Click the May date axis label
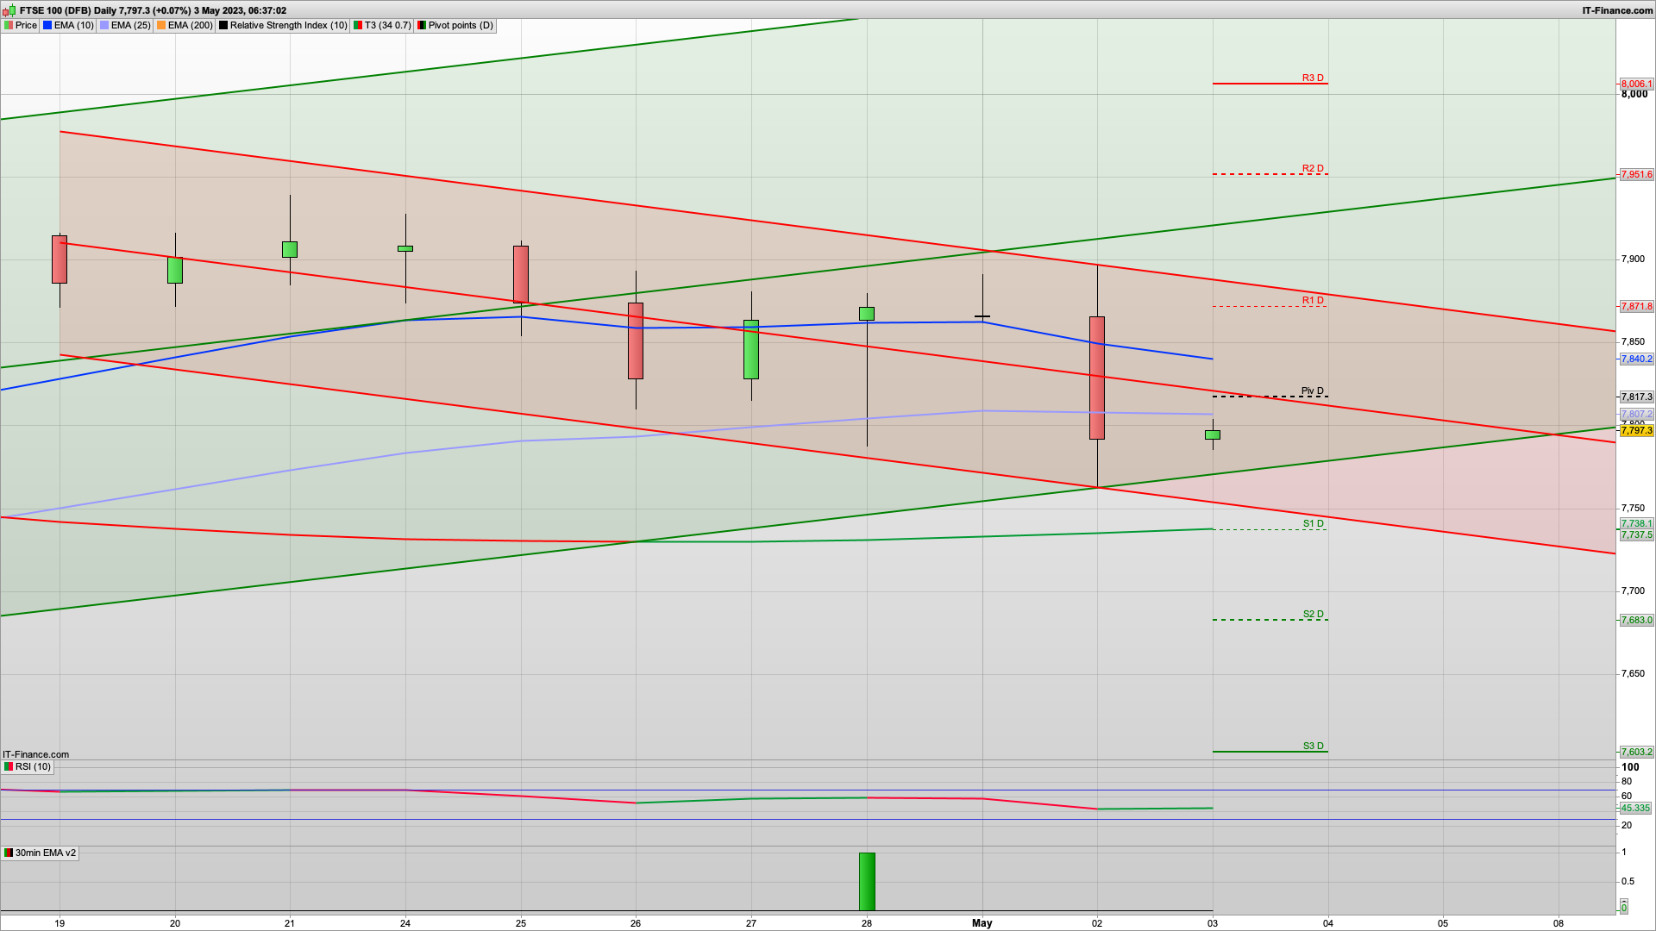The height and width of the screenshot is (931, 1656). tap(982, 922)
